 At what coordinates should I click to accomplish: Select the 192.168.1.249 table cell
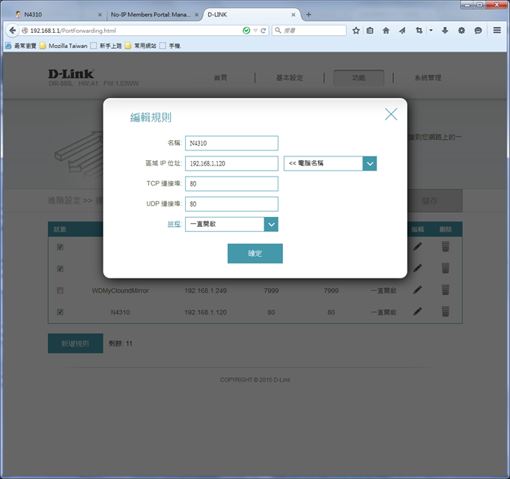205,290
